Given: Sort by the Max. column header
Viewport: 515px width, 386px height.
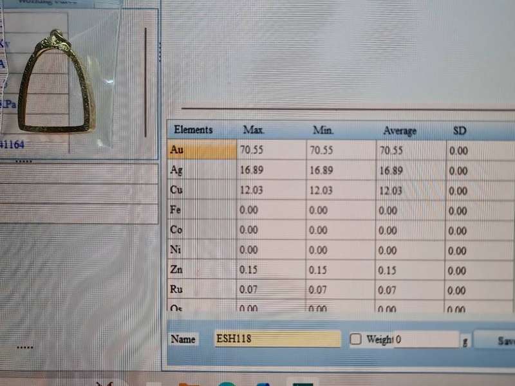Looking at the screenshot, I should pyautogui.click(x=254, y=131).
